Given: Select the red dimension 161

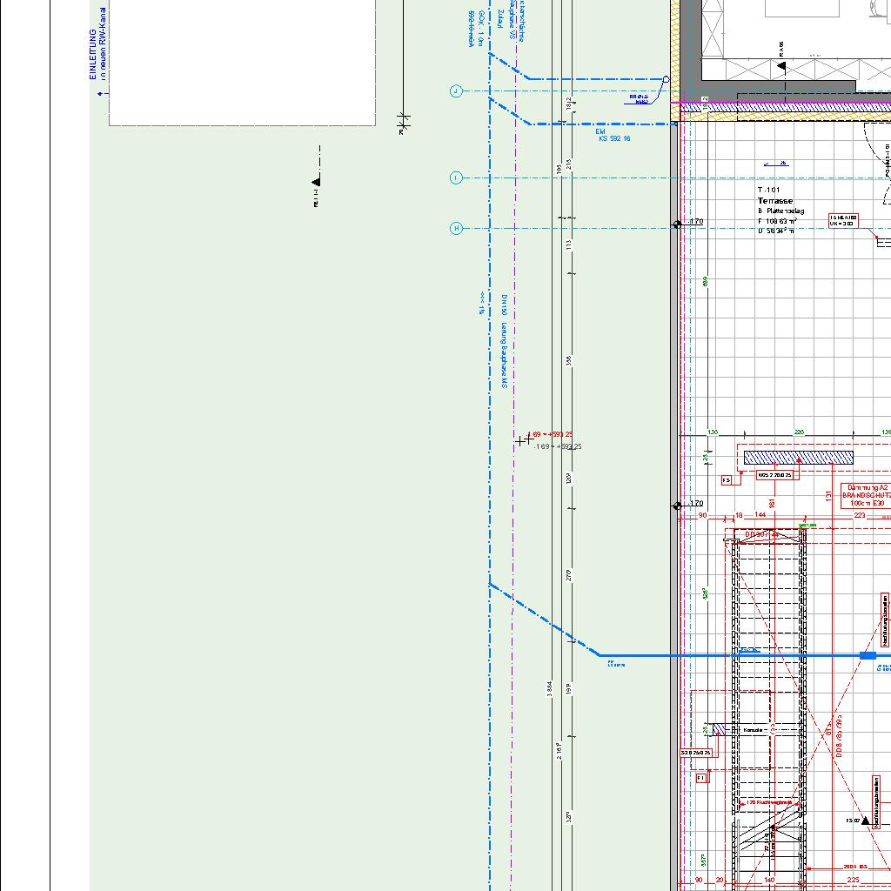Looking at the screenshot, I should 772,504.
